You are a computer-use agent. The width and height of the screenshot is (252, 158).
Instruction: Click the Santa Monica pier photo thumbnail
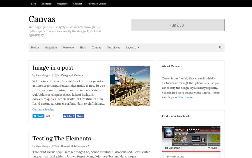tap(130, 86)
